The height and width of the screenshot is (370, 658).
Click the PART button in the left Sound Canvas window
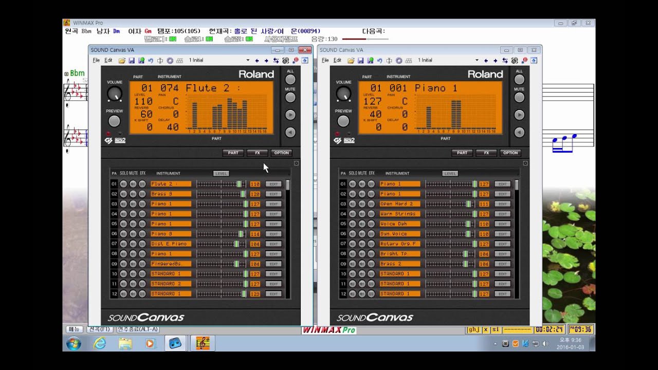click(233, 153)
